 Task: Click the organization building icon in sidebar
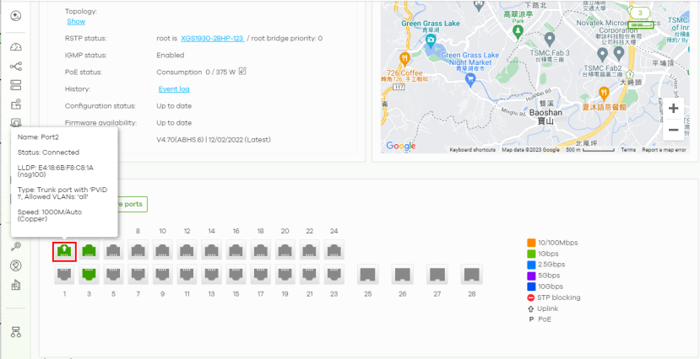(x=15, y=286)
